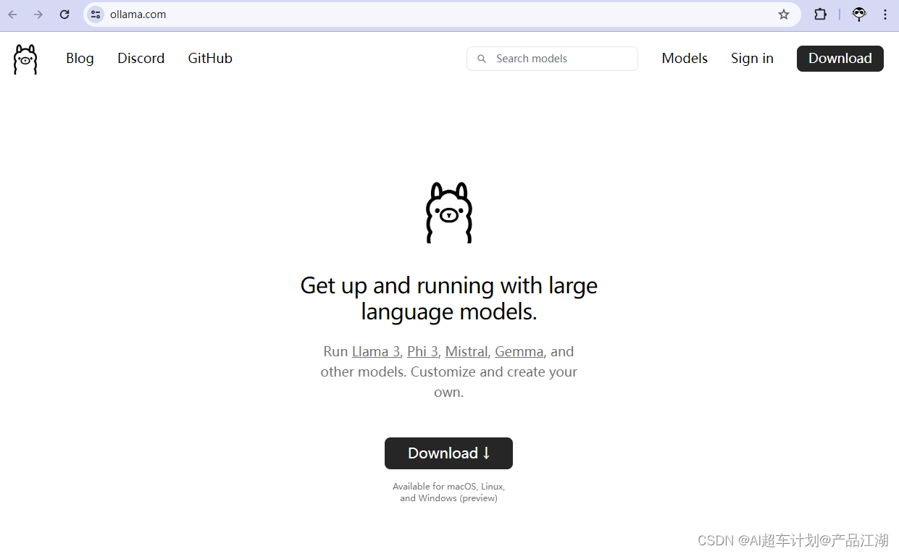Click the large Download ↓ button
Image resolution: width=899 pixels, height=554 pixels.
pyautogui.click(x=448, y=453)
